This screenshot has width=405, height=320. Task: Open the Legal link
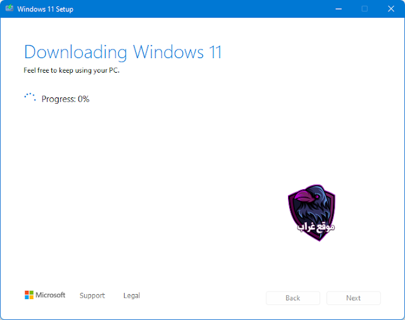coord(132,295)
